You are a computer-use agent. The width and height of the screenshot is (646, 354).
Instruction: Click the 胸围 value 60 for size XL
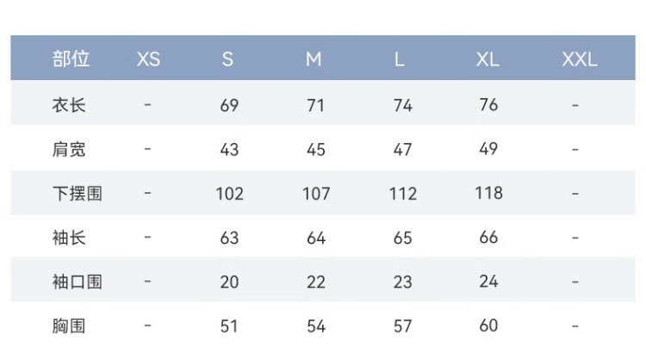click(x=488, y=326)
